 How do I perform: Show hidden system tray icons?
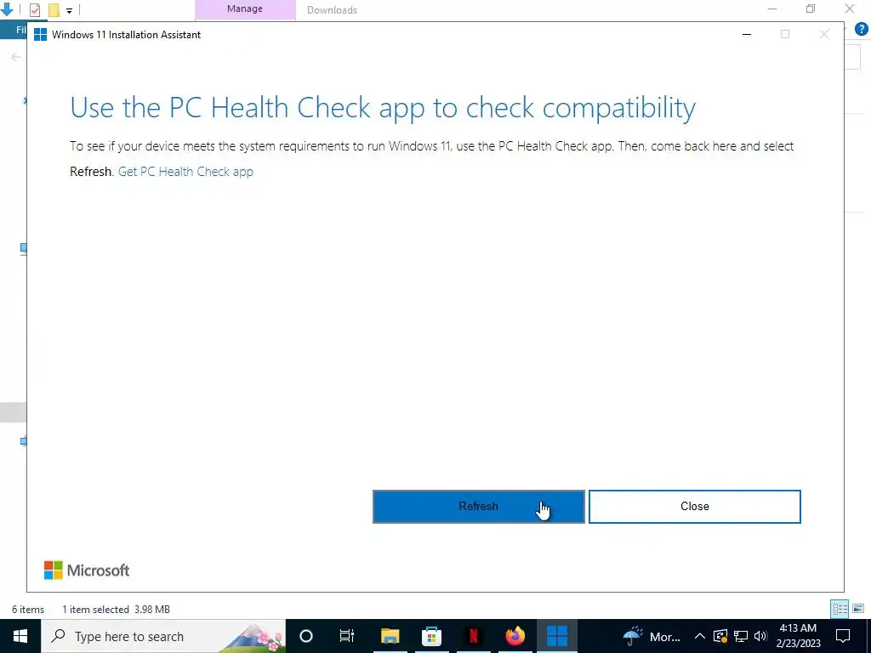pyautogui.click(x=700, y=636)
